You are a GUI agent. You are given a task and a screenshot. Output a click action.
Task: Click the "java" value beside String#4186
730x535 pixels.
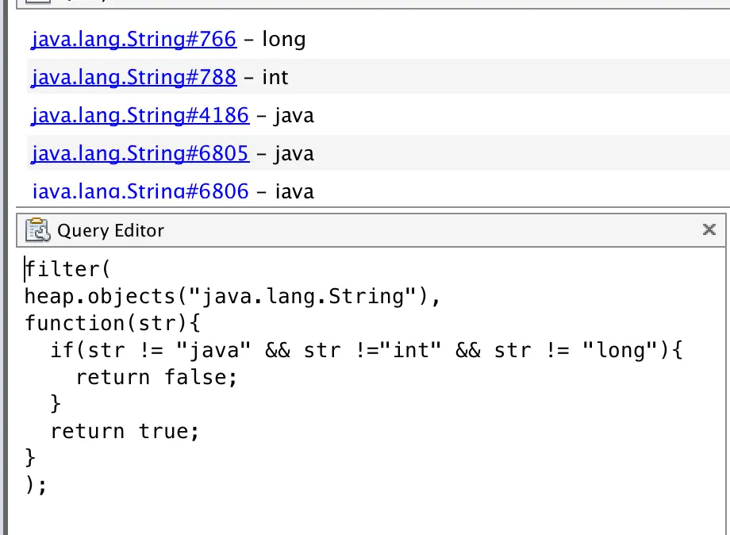[x=294, y=115]
